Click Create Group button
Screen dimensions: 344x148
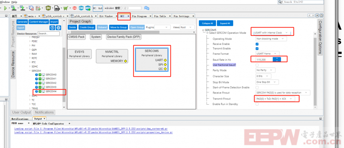tap(87, 27)
